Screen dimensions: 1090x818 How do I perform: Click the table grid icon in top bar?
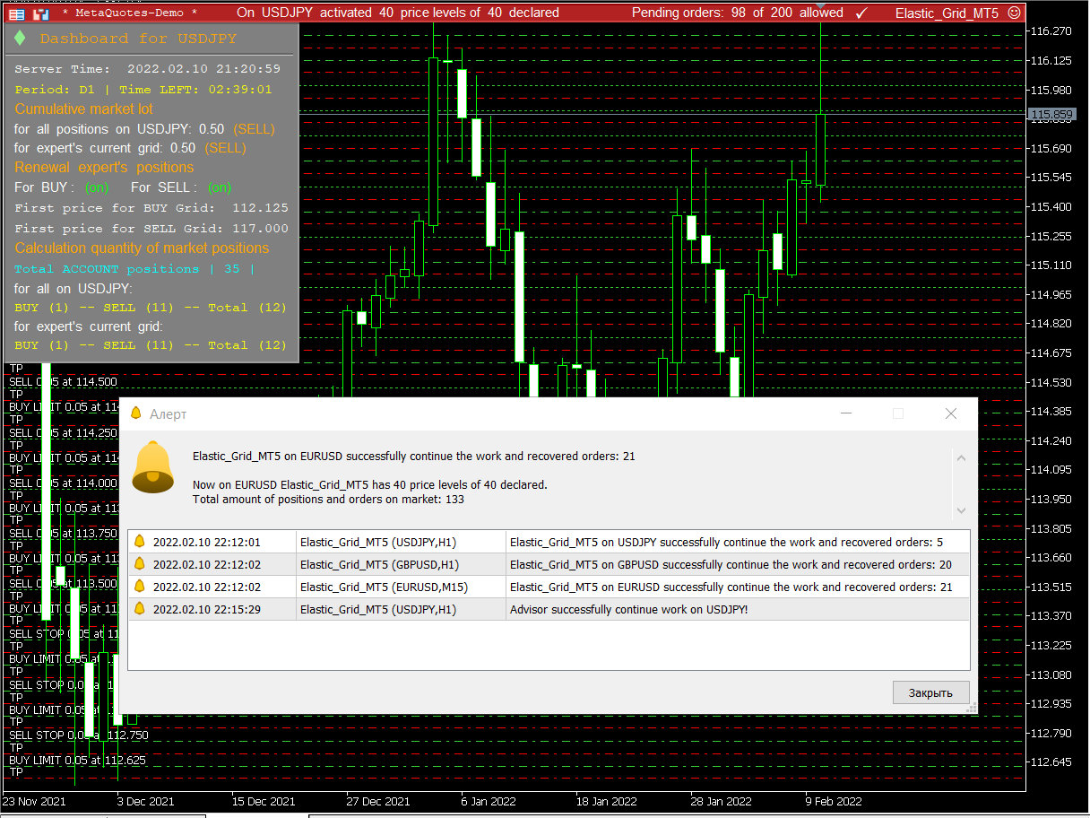click(17, 13)
